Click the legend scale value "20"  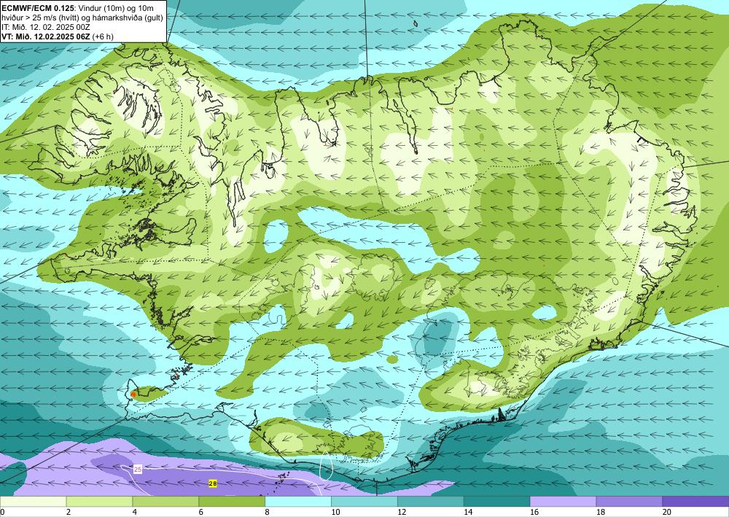(667, 512)
